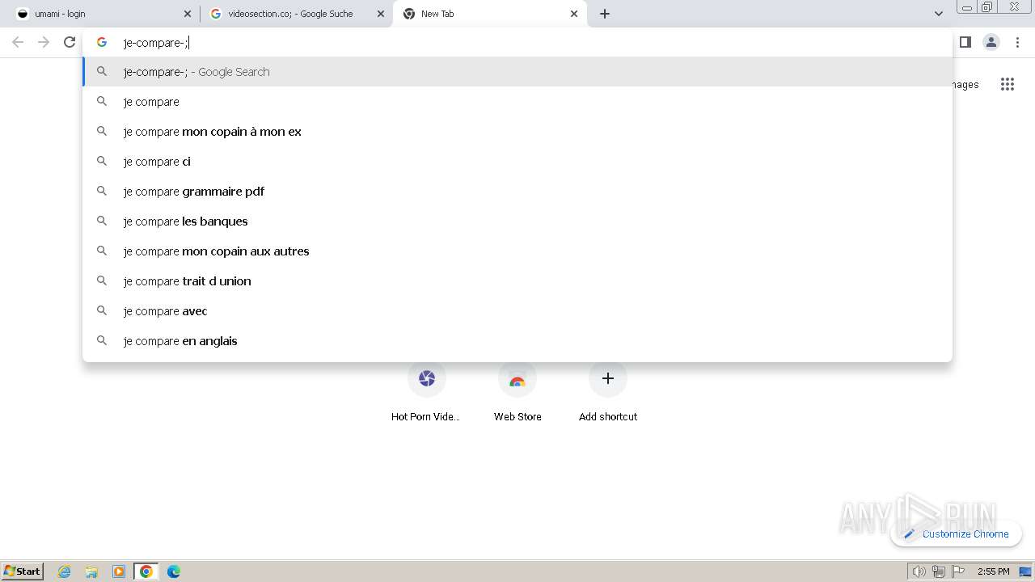Image resolution: width=1035 pixels, height=582 pixels.
Task: Launch Microsoft Edge from the taskbar
Action: click(173, 571)
